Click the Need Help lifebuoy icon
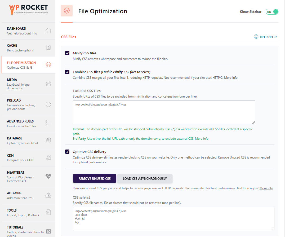The image size is (285, 237). click(x=256, y=37)
